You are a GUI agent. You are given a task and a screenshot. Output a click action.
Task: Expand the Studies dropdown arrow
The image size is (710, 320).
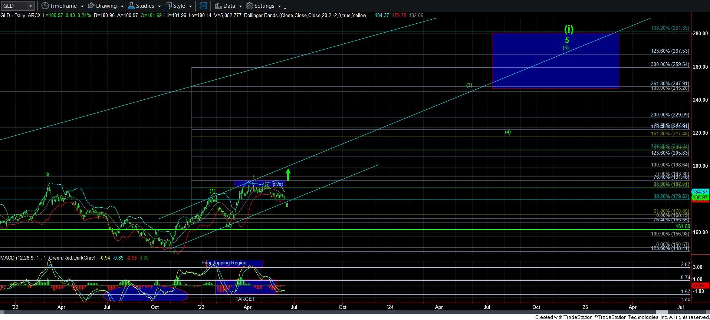159,6
